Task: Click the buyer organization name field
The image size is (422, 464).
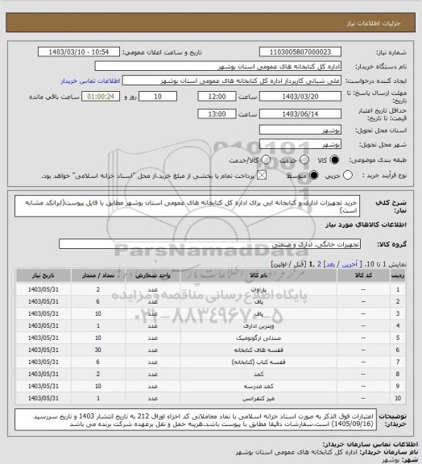Action: coord(217,66)
